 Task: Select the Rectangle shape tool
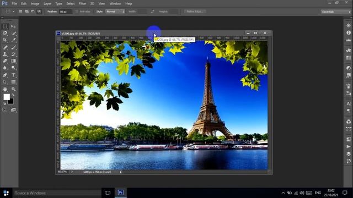click(x=13, y=82)
